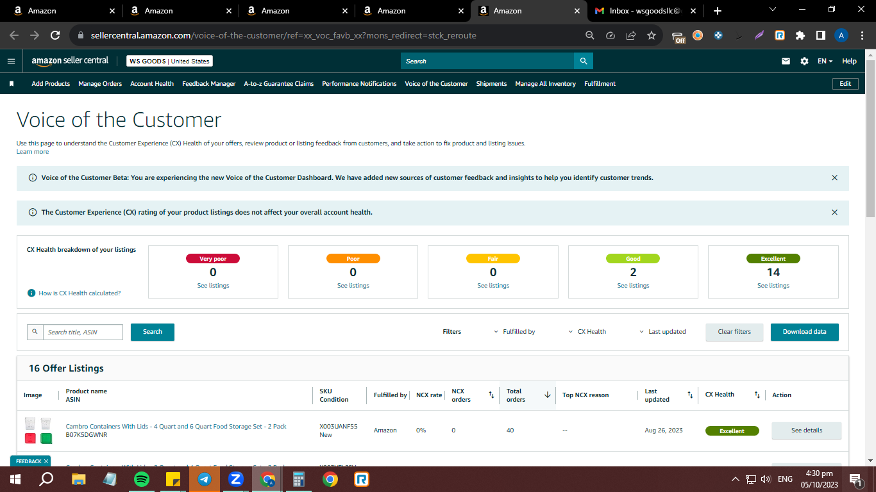Image resolution: width=876 pixels, height=492 pixels.
Task: Open the Learn more link
Action: tap(33, 152)
